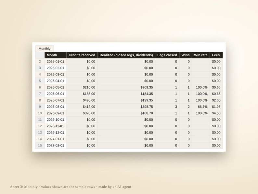Image resolution: width=258 pixels, height=194 pixels.
Task: Click the 2026-08-01 month cell
Action: tap(56, 107)
